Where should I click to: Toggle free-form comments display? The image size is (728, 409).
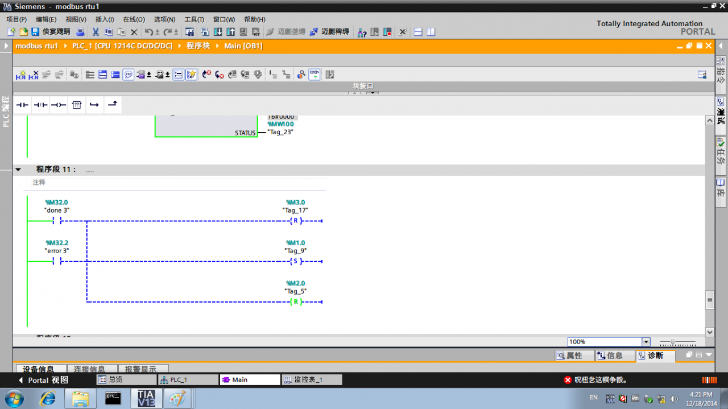click(129, 75)
